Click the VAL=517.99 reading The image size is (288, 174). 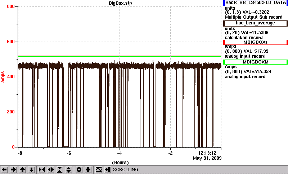tap(256, 51)
